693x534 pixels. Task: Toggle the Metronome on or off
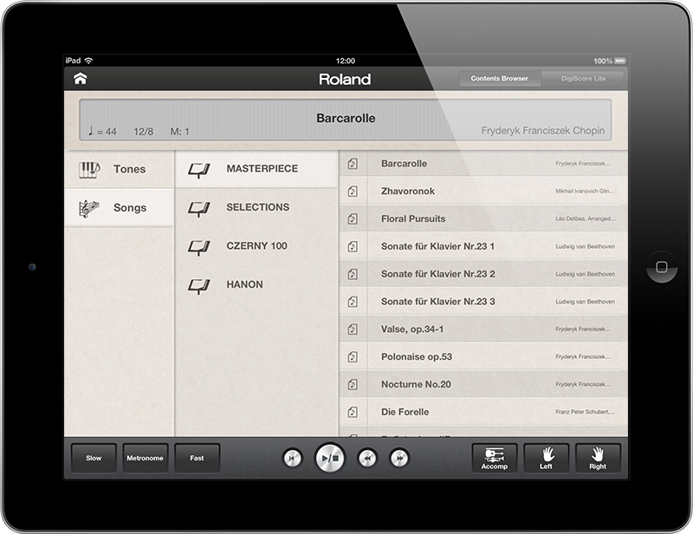coord(146,459)
